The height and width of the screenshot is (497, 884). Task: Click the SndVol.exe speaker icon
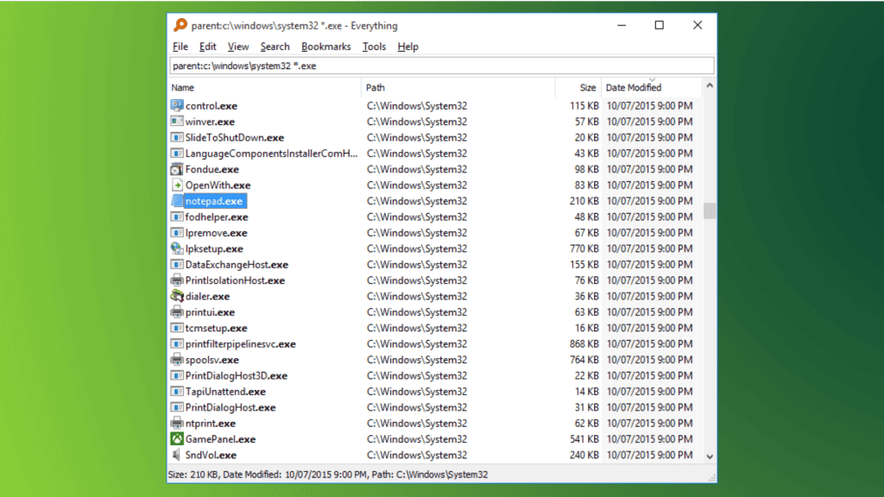[x=177, y=455]
